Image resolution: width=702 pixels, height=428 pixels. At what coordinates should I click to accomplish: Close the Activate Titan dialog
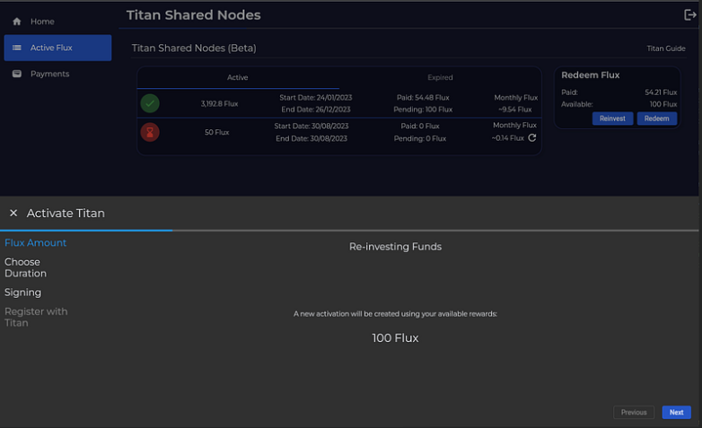(x=13, y=214)
